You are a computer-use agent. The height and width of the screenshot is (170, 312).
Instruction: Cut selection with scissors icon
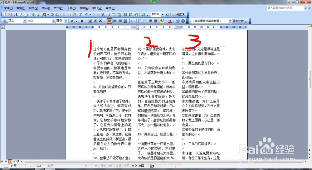pos(64,15)
